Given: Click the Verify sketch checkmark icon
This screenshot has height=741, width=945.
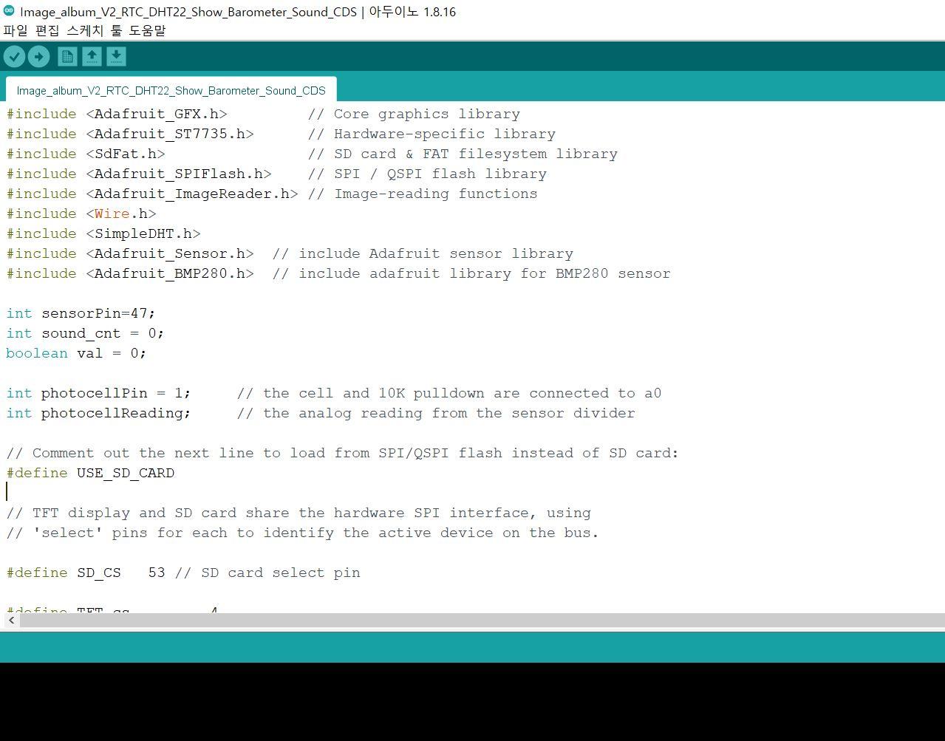Looking at the screenshot, I should (x=15, y=56).
